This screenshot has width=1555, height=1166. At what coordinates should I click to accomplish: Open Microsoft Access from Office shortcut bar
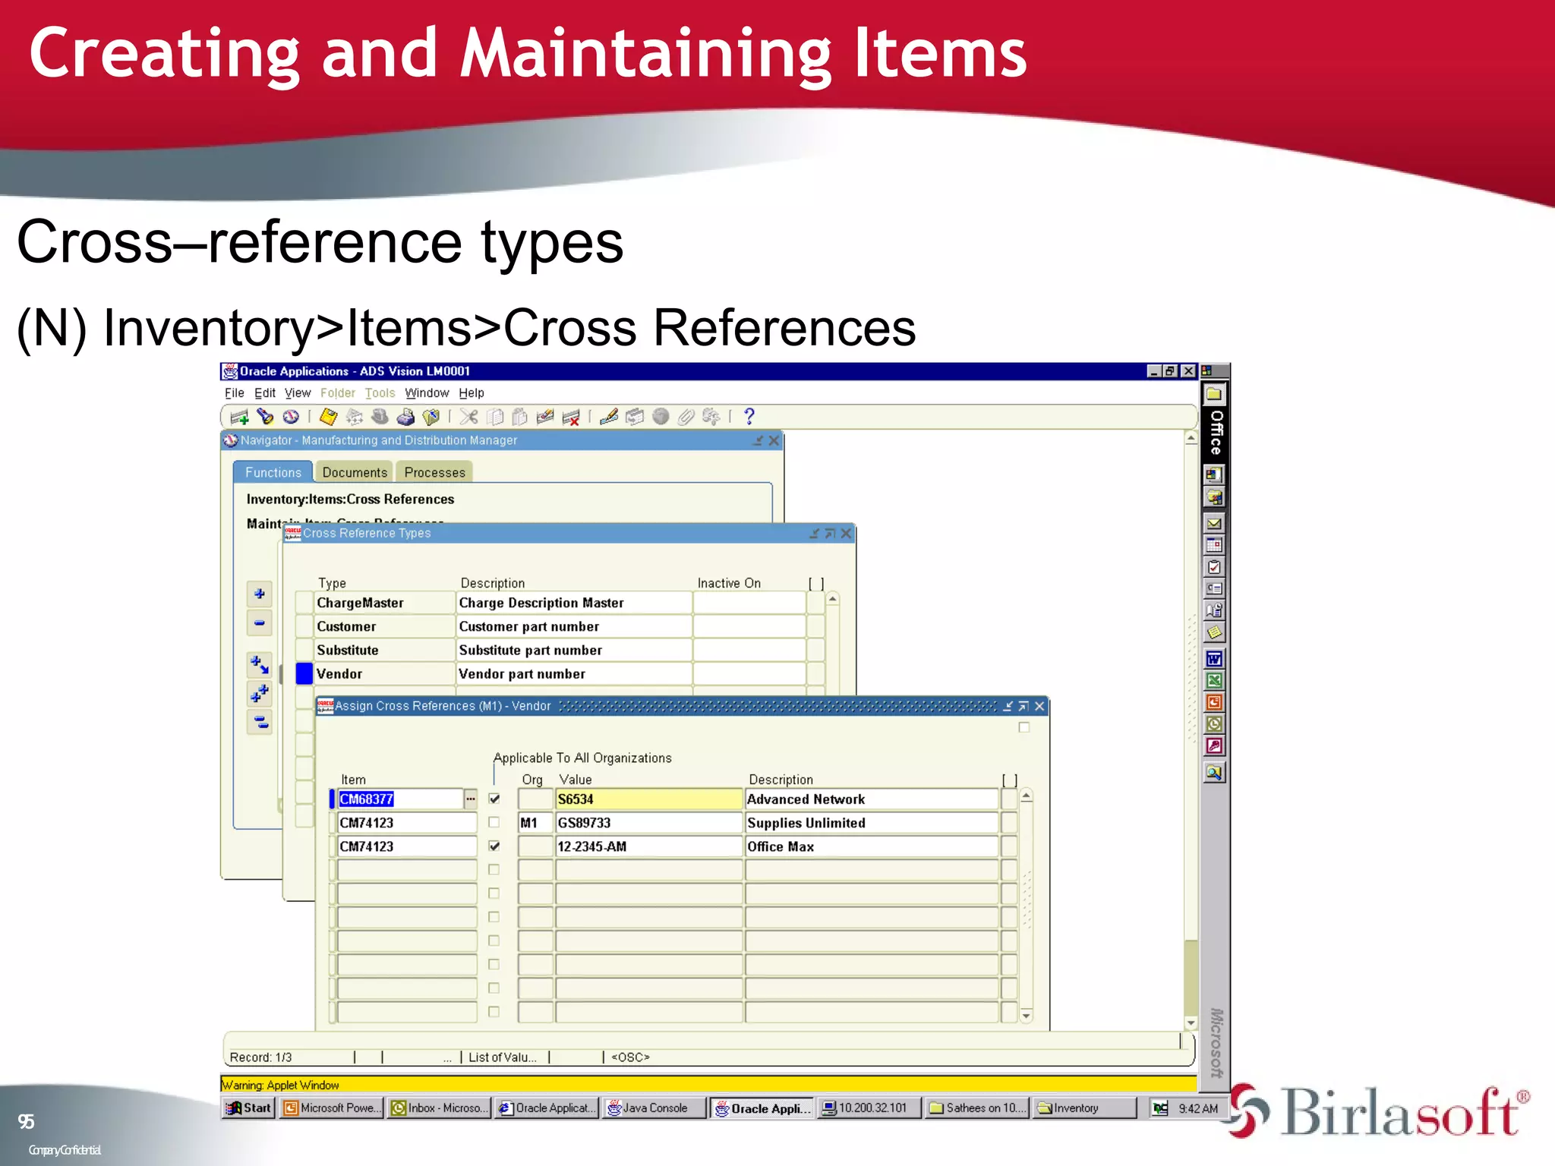click(x=1214, y=746)
